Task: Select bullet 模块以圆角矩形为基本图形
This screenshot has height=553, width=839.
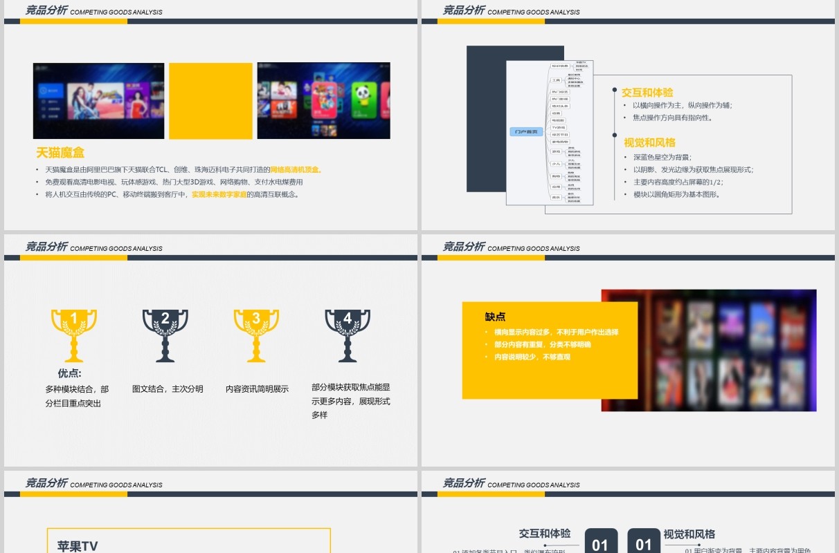Action: coord(677,195)
